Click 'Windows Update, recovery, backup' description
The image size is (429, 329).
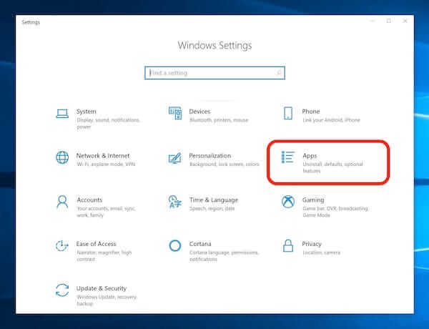(107, 300)
